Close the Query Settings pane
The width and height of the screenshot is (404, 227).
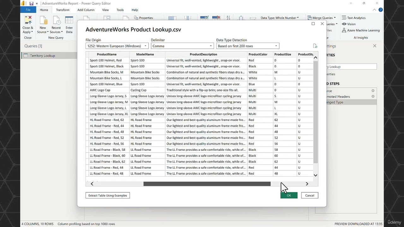[x=375, y=46]
